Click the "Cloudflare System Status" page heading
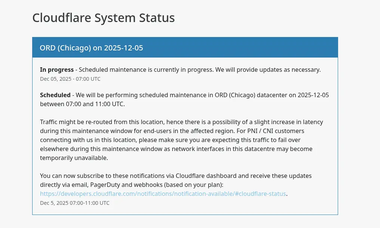 pyautogui.click(x=103, y=18)
